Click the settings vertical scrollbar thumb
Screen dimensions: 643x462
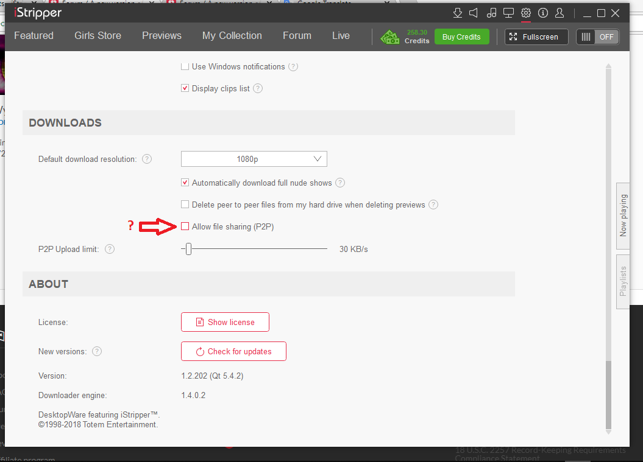(608, 395)
